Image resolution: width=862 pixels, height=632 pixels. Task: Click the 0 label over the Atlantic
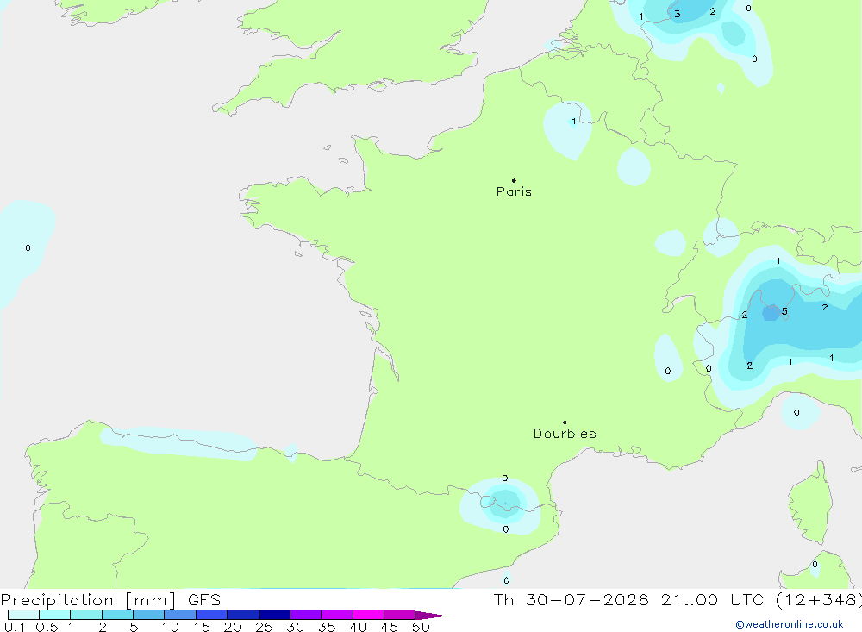[x=28, y=248]
